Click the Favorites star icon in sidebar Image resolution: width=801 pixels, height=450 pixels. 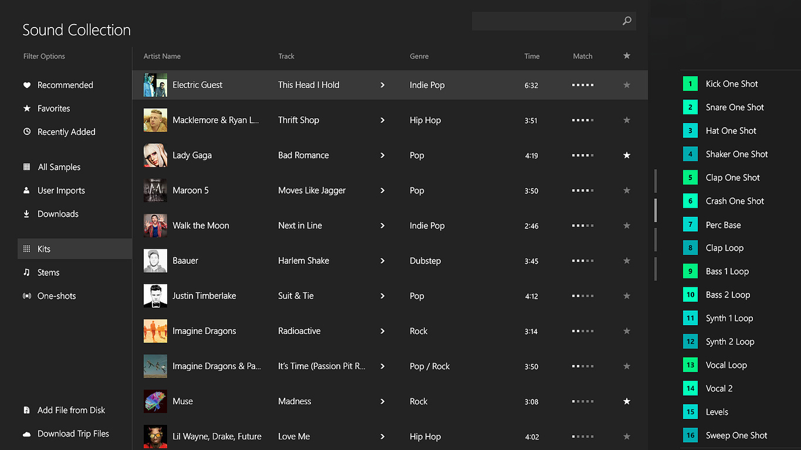(26, 109)
